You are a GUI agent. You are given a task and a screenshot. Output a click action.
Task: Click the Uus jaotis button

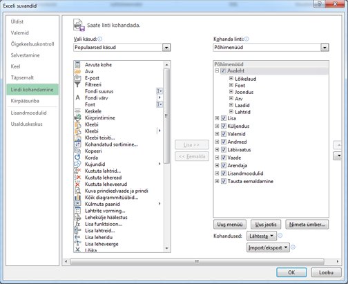pos(266,225)
